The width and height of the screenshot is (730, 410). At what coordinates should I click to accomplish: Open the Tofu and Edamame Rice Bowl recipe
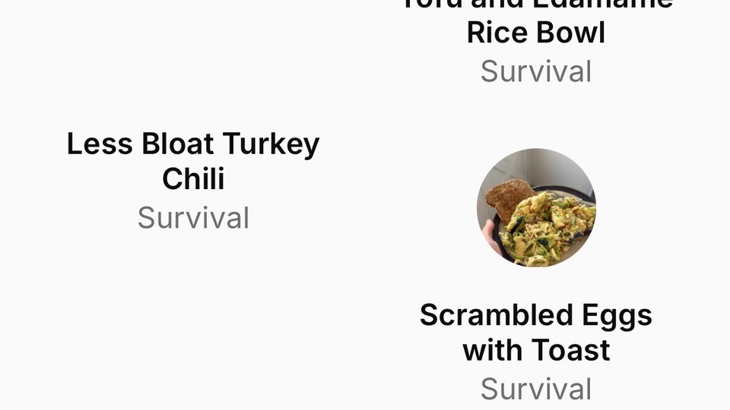[536, 22]
